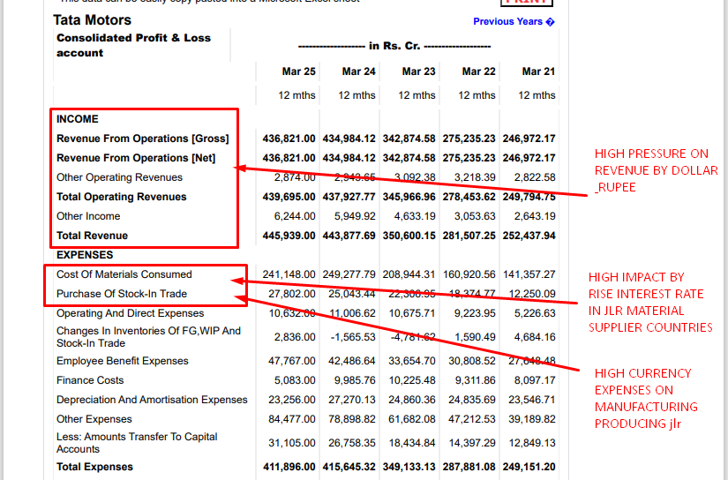
Task: Click Employee Benefit Expenses value 47,767.00
Action: 291,361
